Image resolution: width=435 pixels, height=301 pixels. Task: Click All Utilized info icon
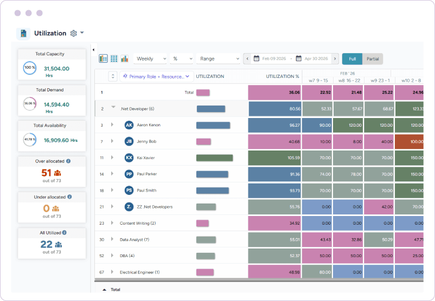click(65, 233)
